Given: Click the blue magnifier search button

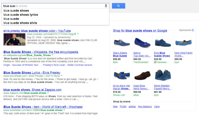Looking at the screenshot, I should pyautogui.click(x=119, y=6).
